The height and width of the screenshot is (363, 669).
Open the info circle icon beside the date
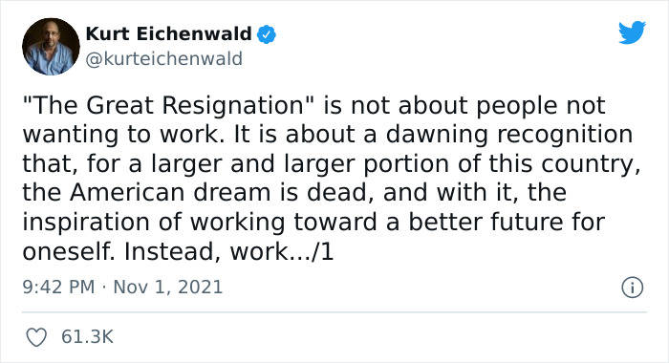pyautogui.click(x=633, y=288)
